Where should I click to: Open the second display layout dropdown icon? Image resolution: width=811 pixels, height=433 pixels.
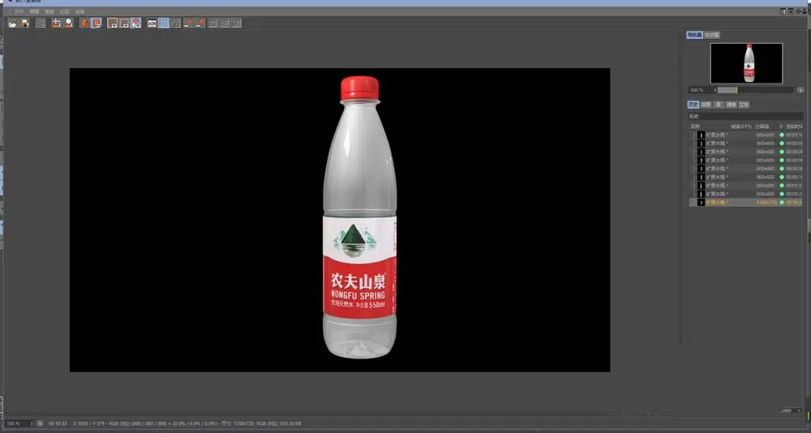tap(124, 23)
